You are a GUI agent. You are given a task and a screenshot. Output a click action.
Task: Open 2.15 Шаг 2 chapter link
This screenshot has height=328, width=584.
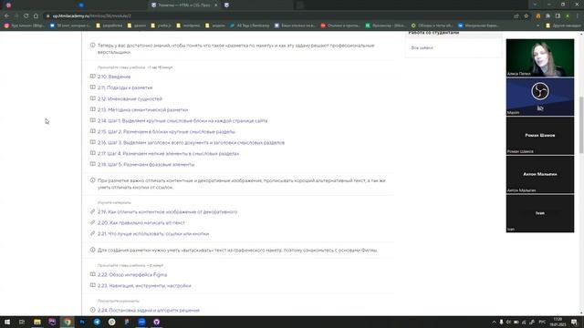[x=166, y=131]
